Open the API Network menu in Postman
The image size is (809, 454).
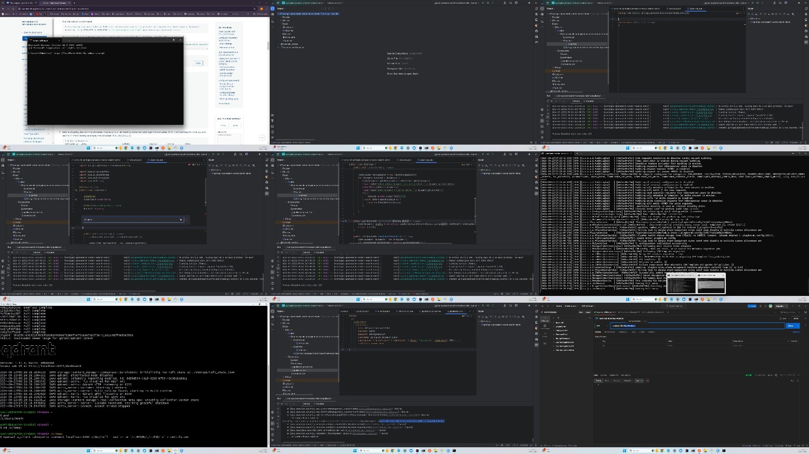click(x=588, y=306)
